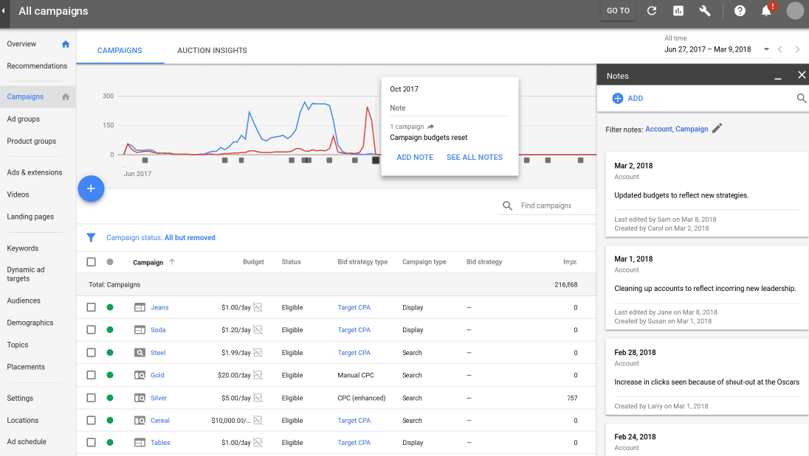Viewport: 809px width, 456px height.
Task: Click the blue plus create button
Action: click(x=91, y=189)
